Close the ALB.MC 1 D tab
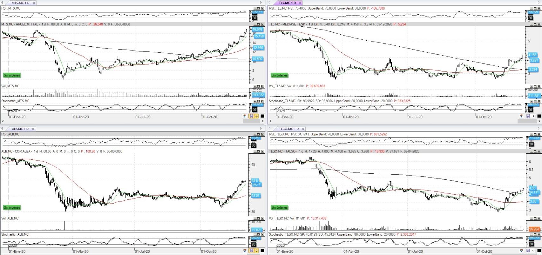Screen dimensions: 542x255 tap(33, 129)
